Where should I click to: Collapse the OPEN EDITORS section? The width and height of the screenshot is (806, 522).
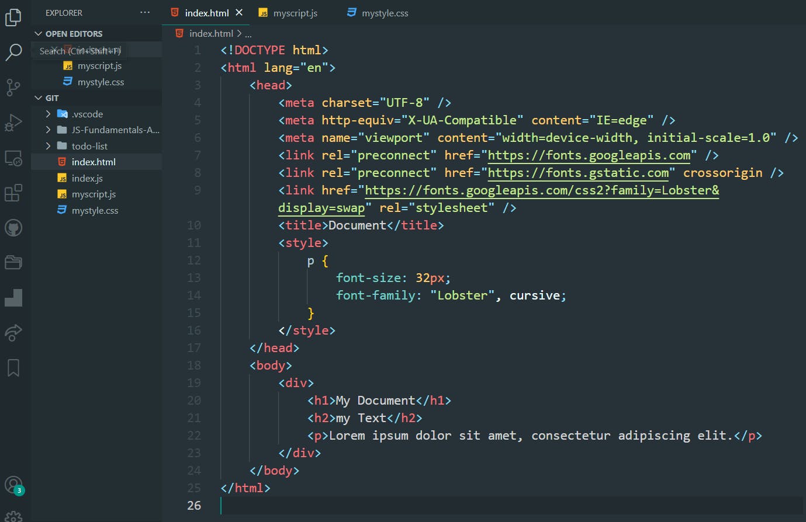pyautogui.click(x=39, y=34)
